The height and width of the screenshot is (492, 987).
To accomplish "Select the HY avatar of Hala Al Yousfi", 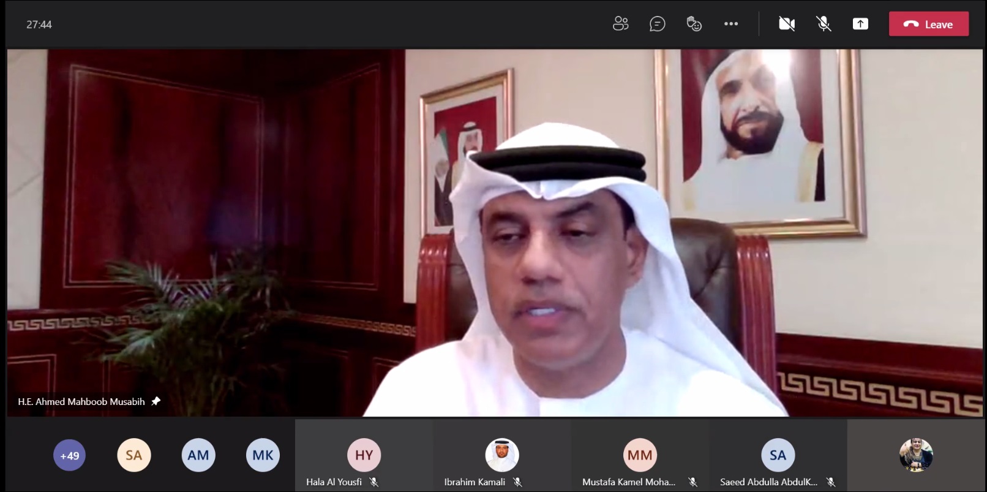I will 364,455.
